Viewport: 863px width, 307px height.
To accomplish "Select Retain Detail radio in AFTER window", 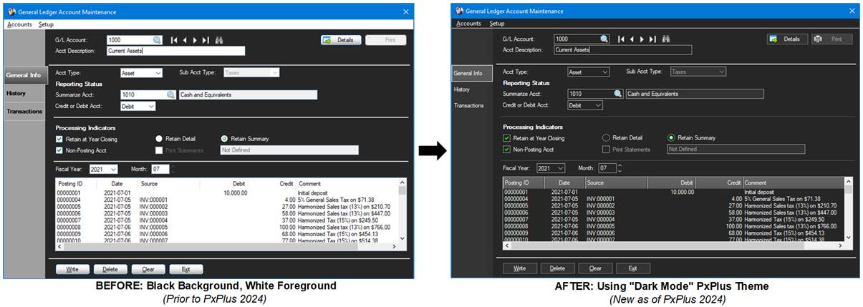I will [607, 137].
